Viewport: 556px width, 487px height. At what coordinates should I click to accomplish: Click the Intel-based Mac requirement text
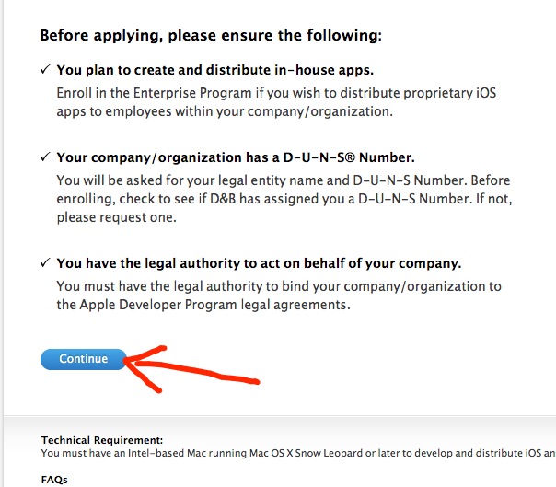(298, 453)
